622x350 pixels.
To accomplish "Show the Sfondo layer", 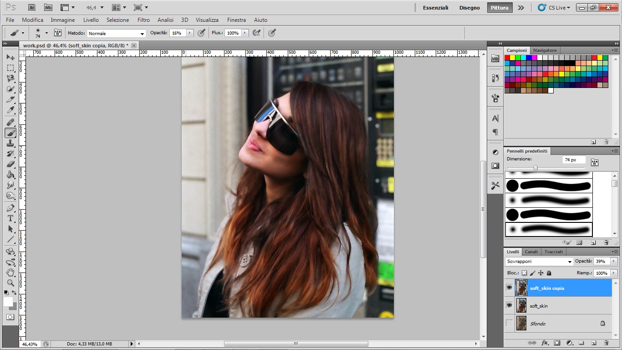I will 509,323.
